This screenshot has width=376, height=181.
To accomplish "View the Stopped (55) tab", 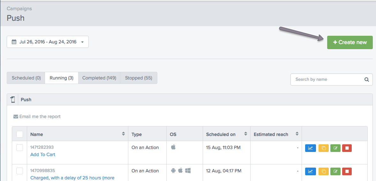I will pos(139,78).
